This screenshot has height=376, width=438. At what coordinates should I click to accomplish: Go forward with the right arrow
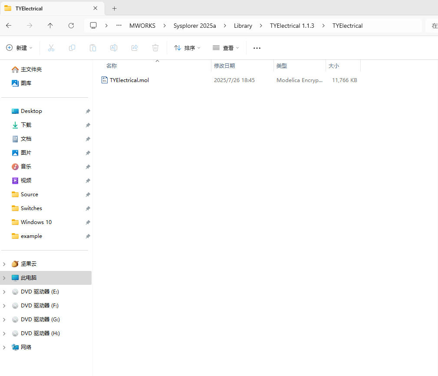30,26
